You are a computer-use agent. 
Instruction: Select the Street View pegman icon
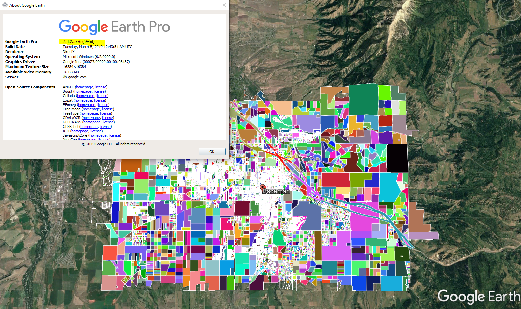(x=510, y=51)
